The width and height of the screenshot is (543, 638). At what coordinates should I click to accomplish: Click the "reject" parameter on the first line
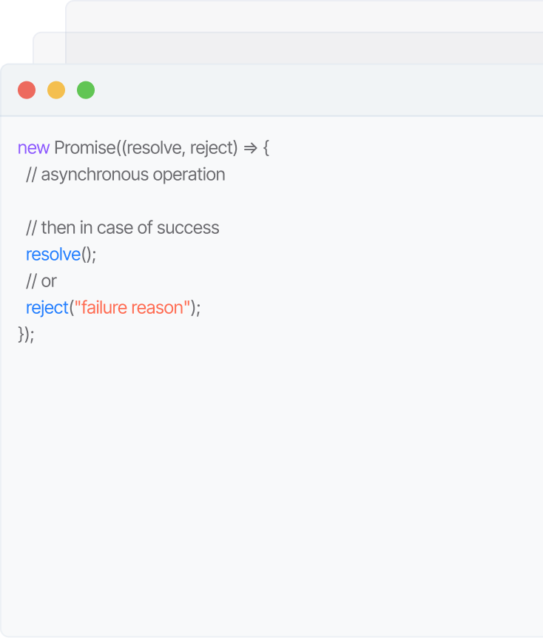click(211, 148)
